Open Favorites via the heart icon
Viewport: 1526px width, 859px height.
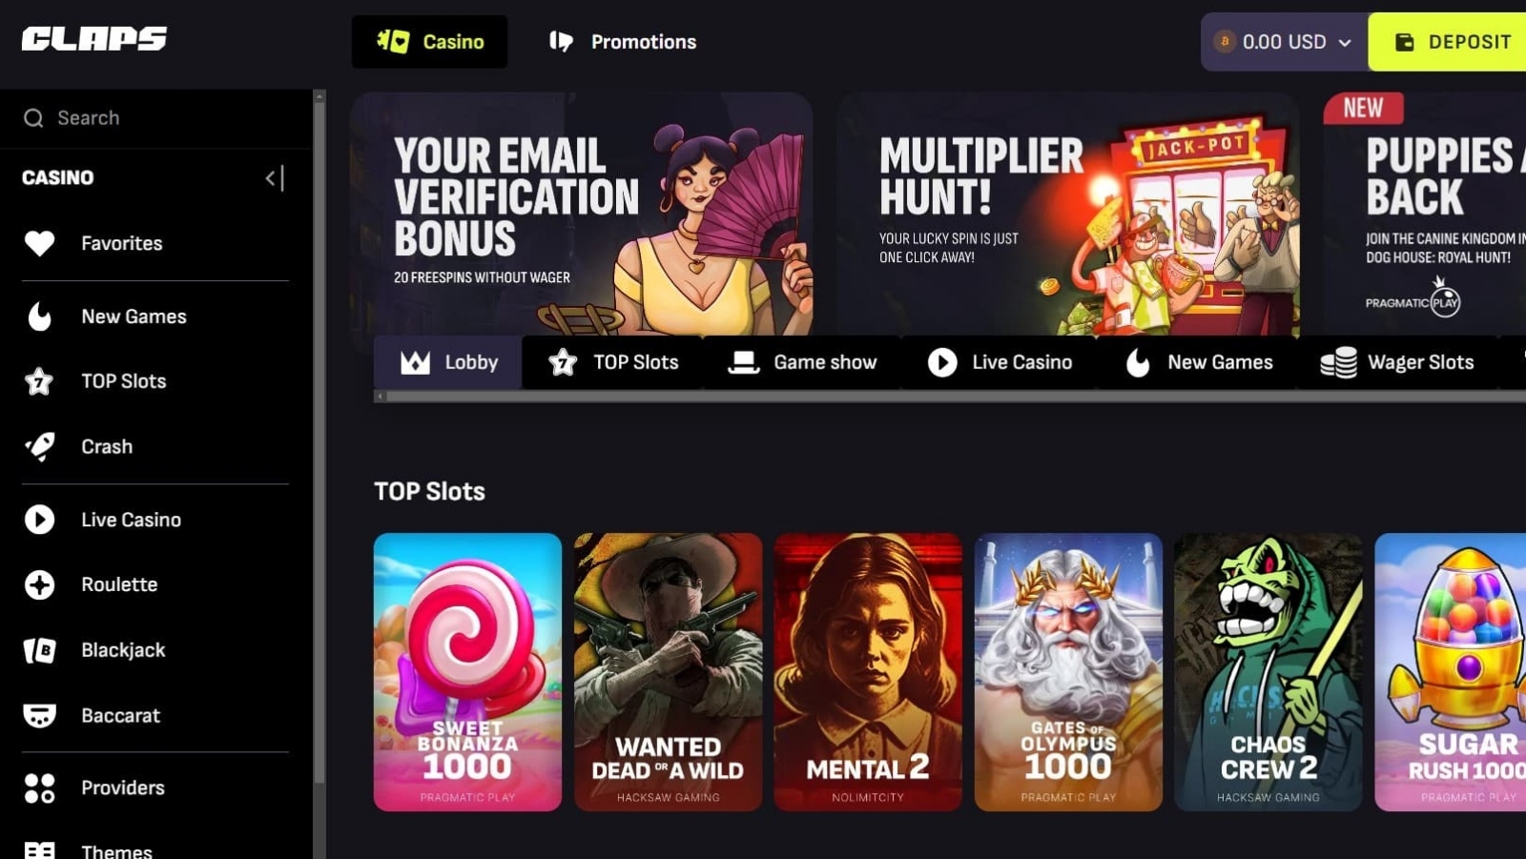tap(39, 243)
